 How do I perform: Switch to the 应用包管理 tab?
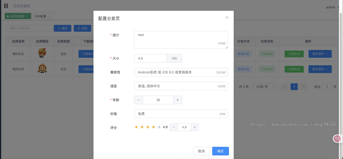pos(17,16)
